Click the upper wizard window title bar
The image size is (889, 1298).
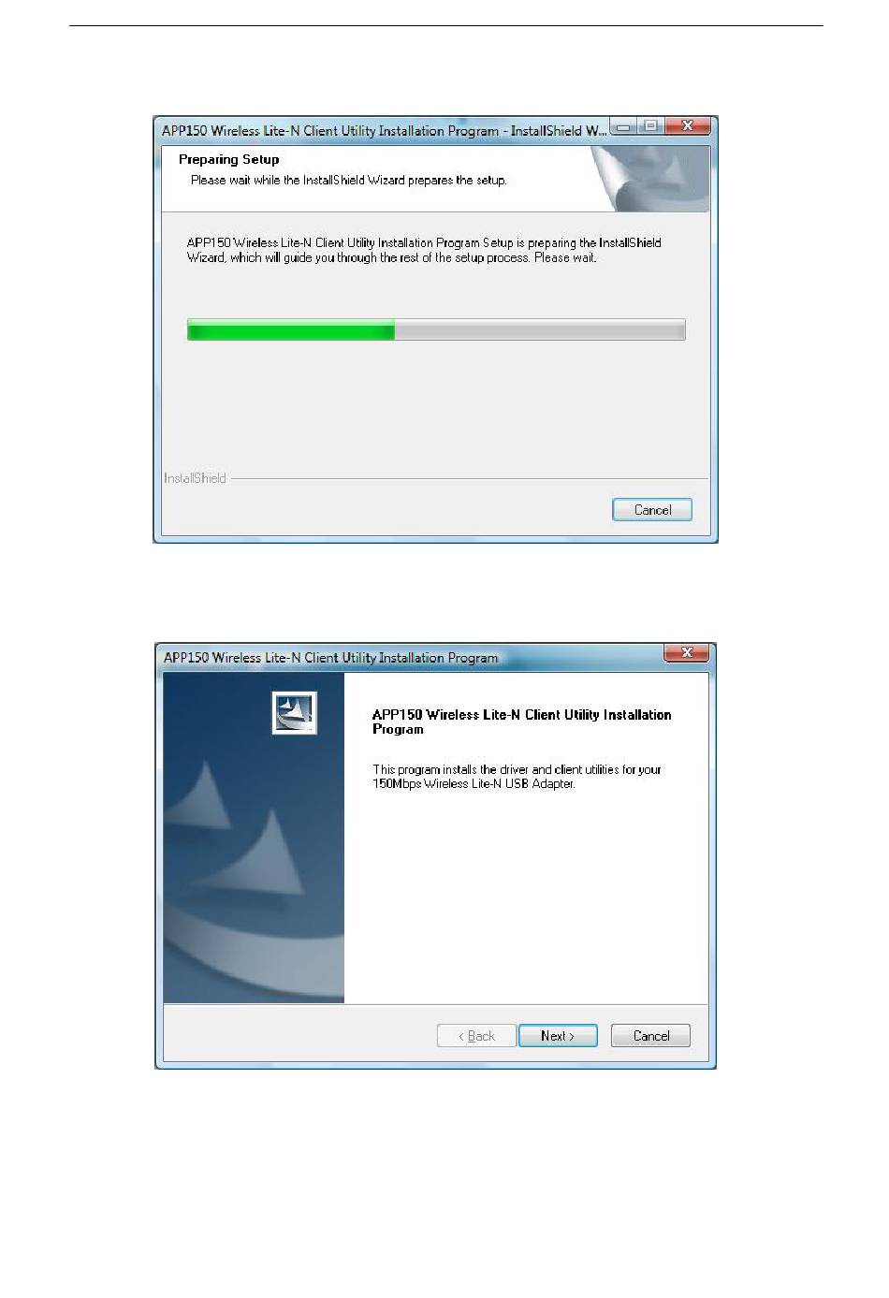pos(384,131)
